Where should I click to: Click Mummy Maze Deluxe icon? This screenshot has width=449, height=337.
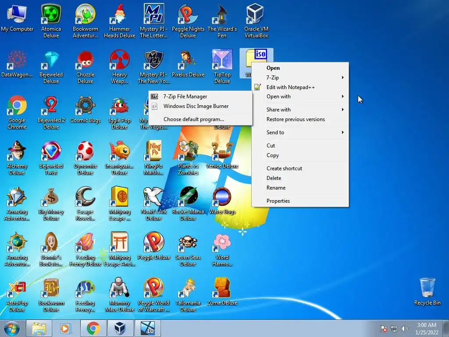coord(119,294)
